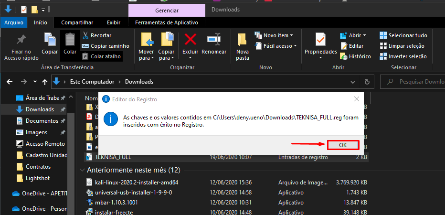Click the Renomear icon in the ribbon
445x215 pixels.
214,40
